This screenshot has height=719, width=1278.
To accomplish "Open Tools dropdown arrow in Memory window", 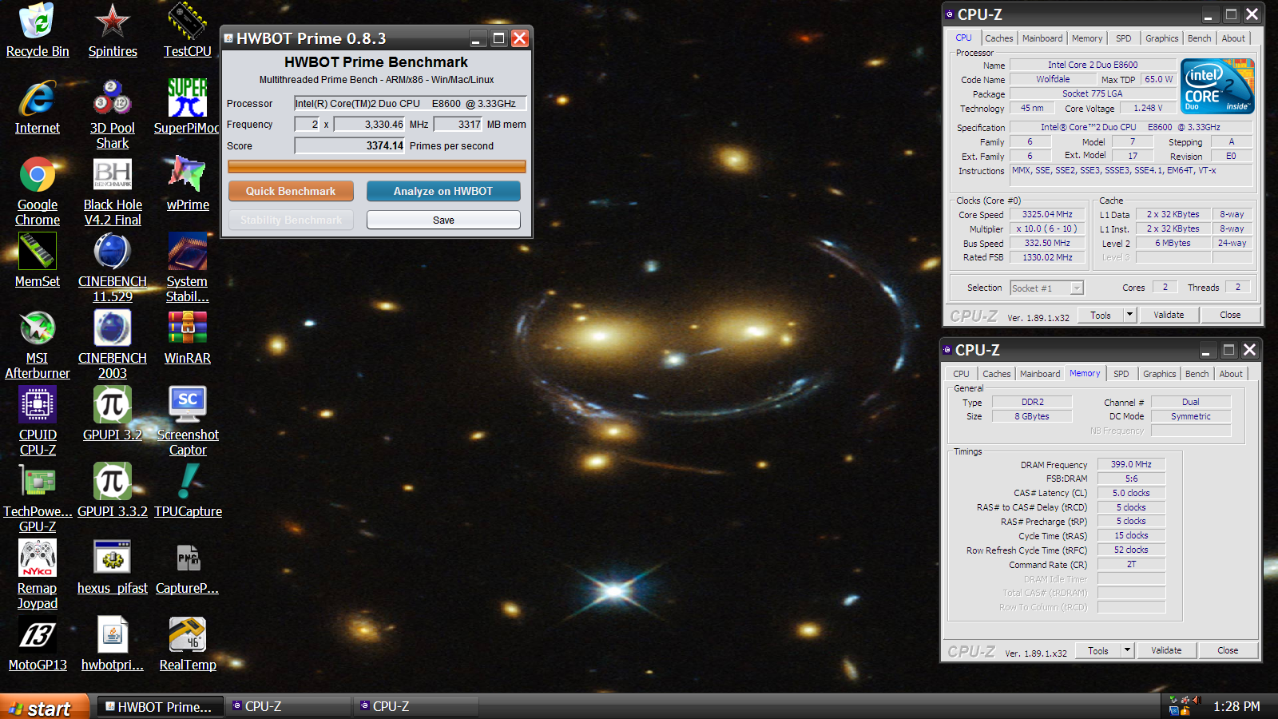I will [1127, 650].
